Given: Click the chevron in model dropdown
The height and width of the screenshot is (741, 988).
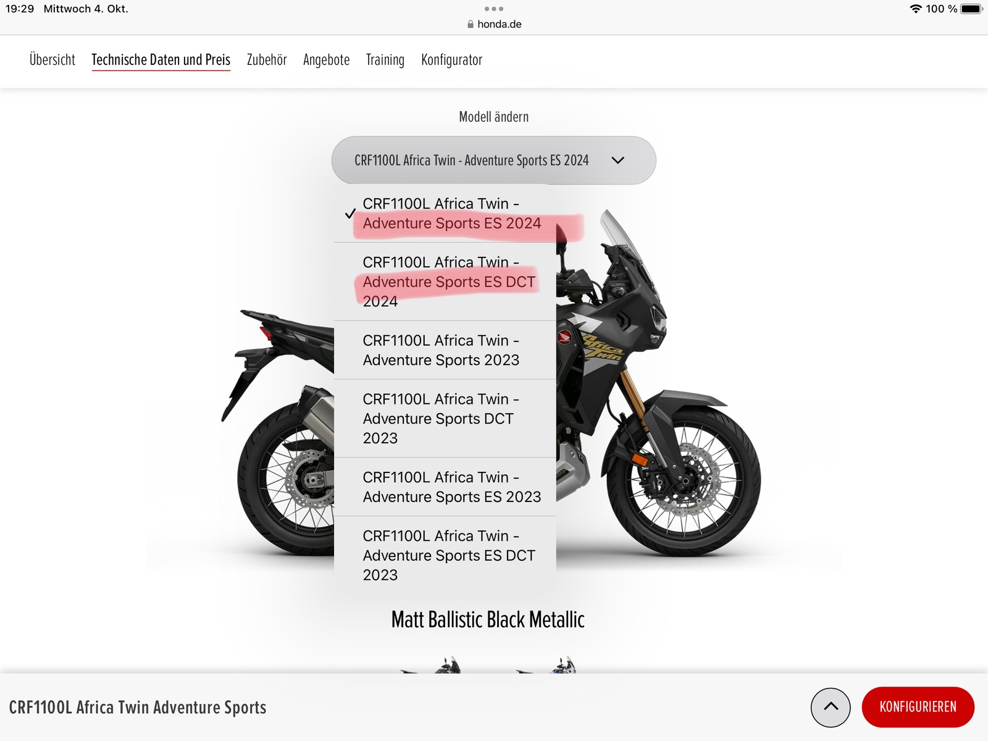Looking at the screenshot, I should 617,161.
